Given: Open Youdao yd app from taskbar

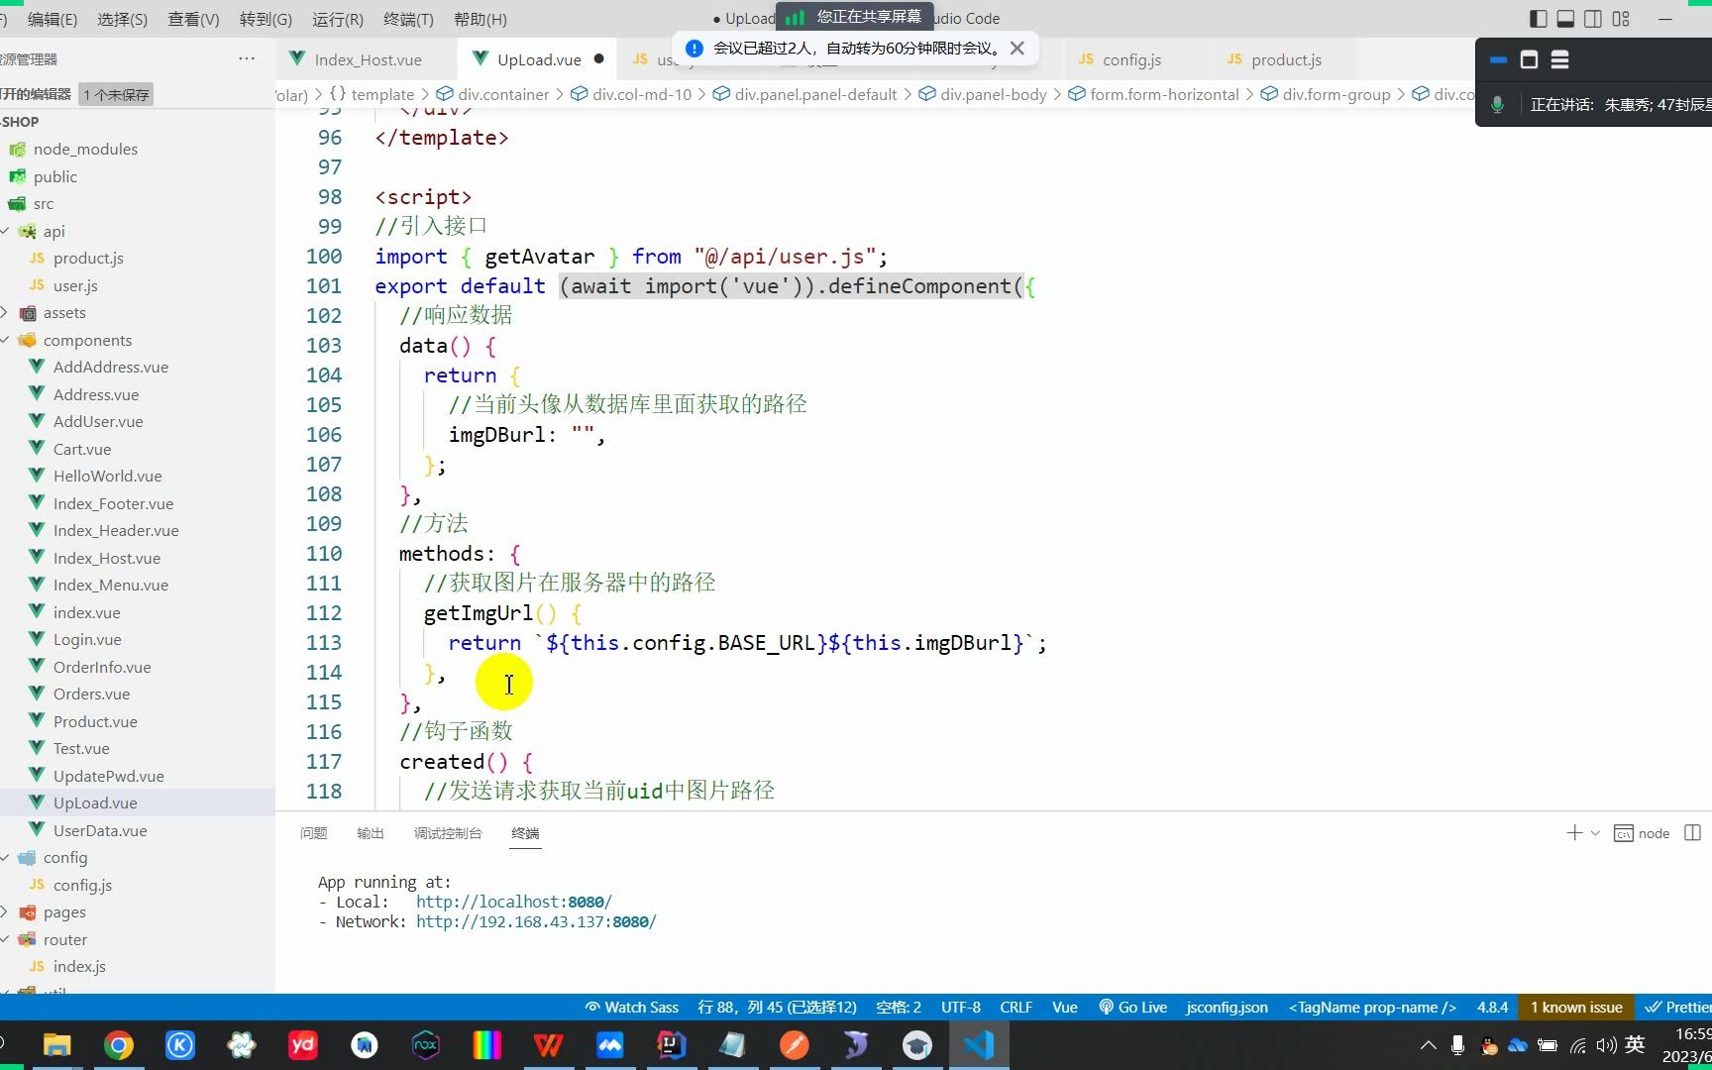Looking at the screenshot, I should (x=302, y=1045).
